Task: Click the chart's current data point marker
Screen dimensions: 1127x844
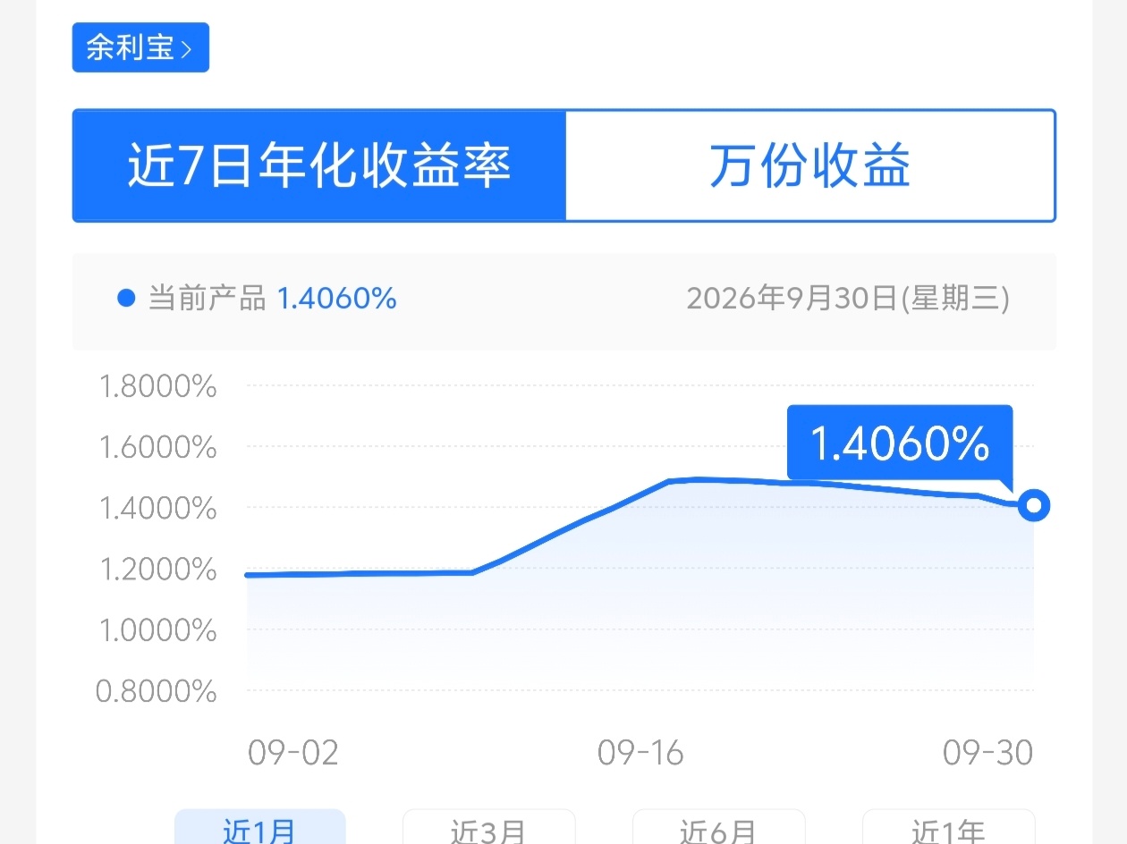Action: pyautogui.click(x=1034, y=505)
